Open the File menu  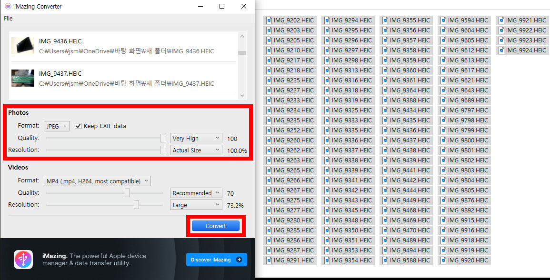(x=8, y=18)
